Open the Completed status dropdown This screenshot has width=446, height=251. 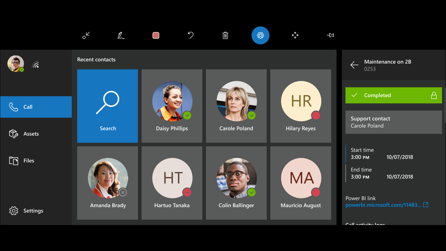(393, 95)
